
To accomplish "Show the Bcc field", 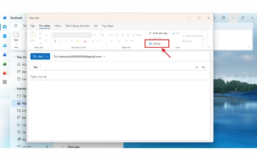I will point(204,67).
